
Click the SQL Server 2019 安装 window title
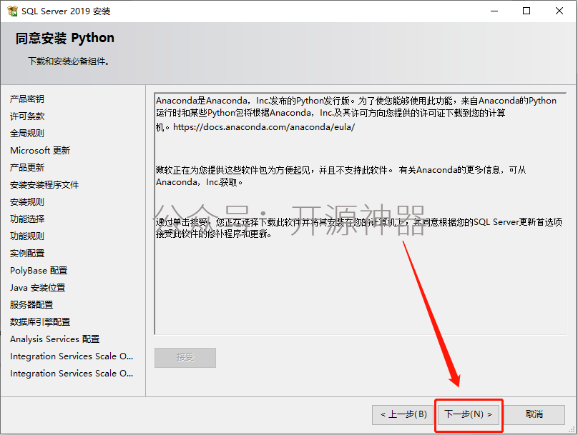(x=66, y=11)
